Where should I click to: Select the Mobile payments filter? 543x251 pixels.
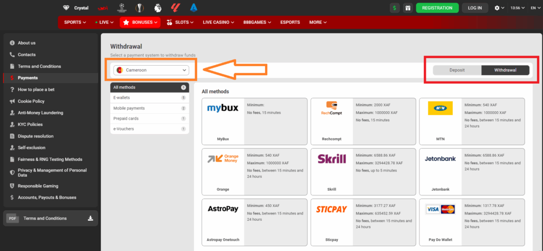(x=150, y=108)
